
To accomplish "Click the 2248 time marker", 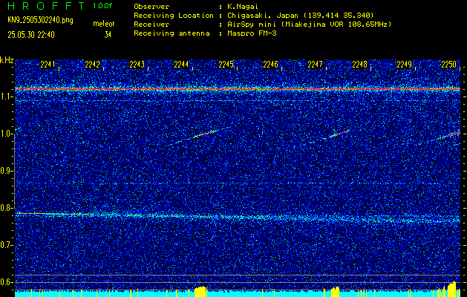I will (360, 65).
